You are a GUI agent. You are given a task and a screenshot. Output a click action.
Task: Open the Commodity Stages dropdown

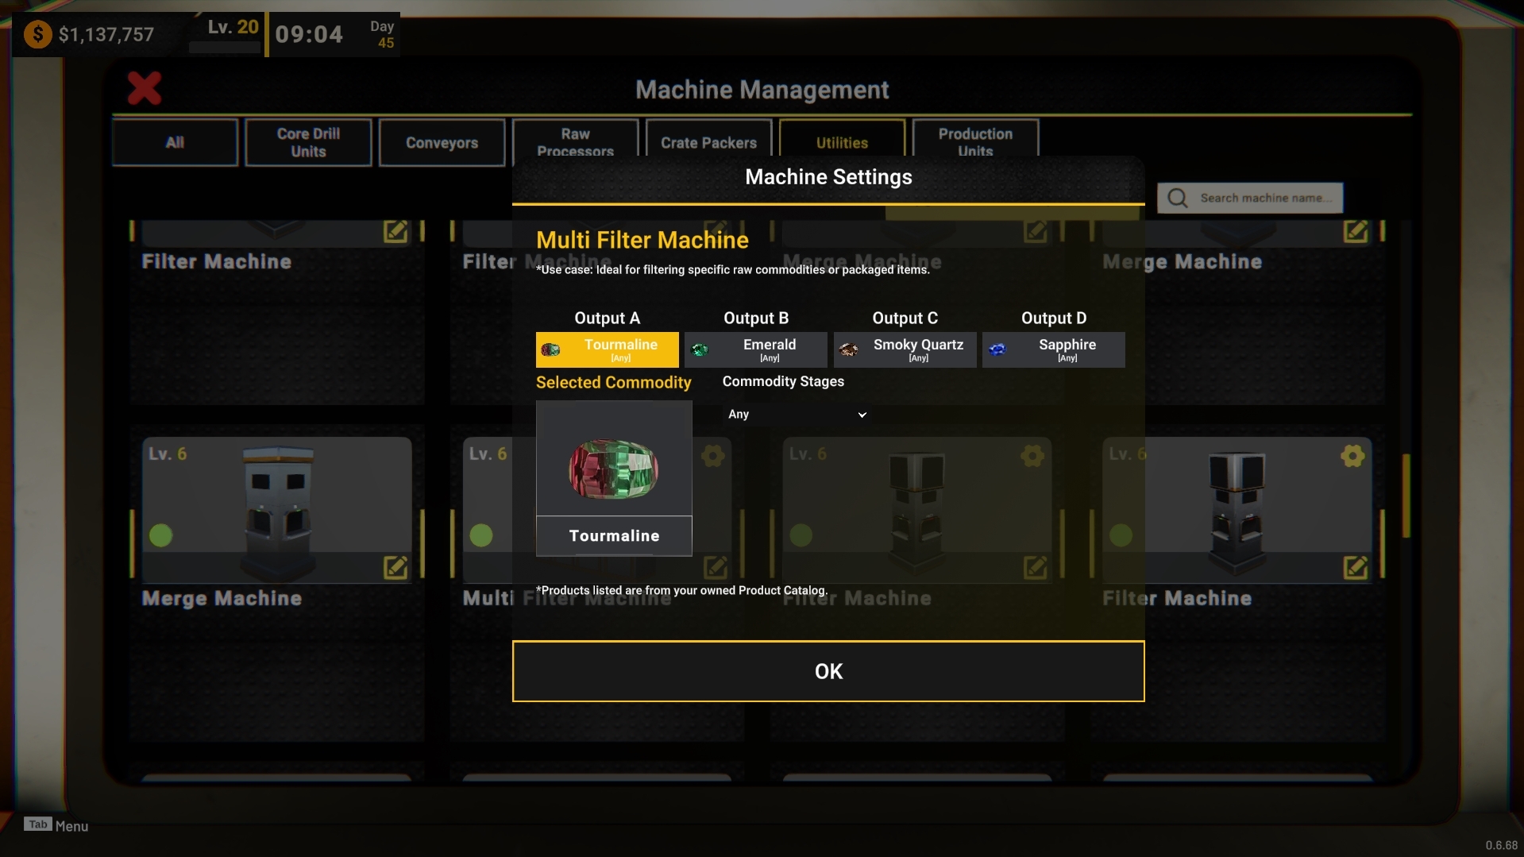click(797, 415)
